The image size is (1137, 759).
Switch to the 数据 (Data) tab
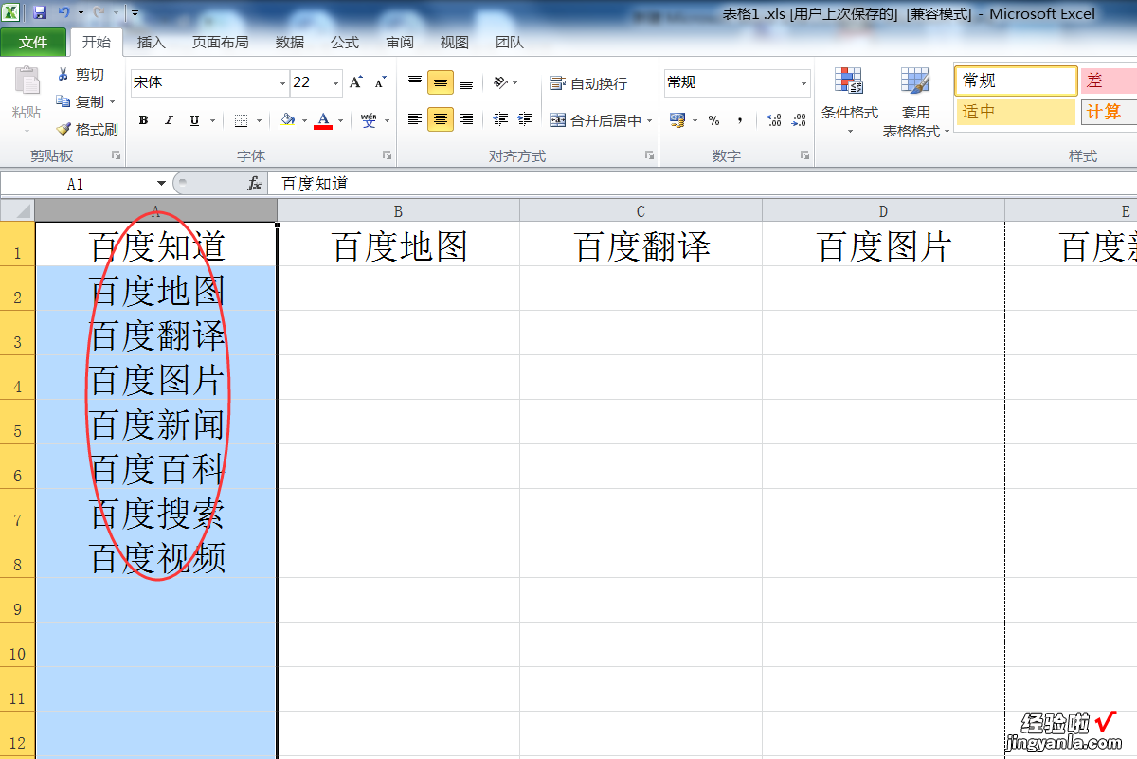click(x=290, y=43)
